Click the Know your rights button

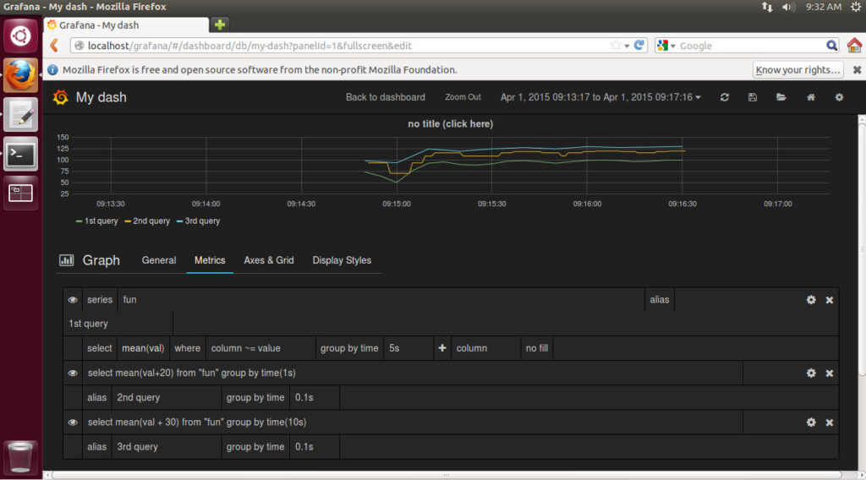click(797, 70)
